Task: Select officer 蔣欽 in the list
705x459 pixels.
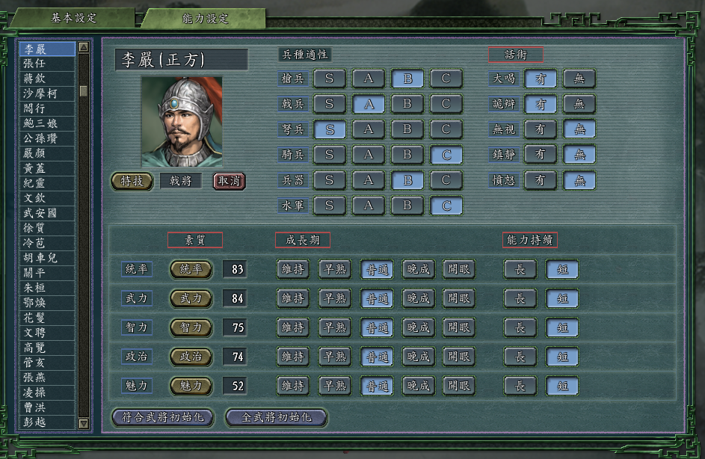Action: [x=47, y=78]
